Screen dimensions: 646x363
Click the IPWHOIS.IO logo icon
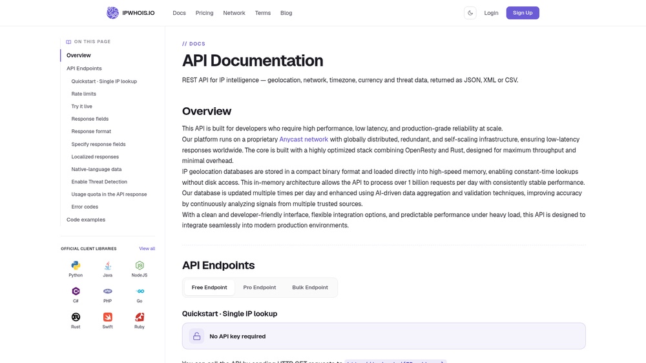112,13
